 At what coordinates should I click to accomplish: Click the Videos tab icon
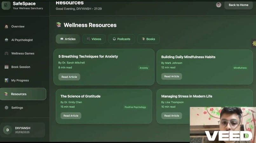click(x=88, y=39)
